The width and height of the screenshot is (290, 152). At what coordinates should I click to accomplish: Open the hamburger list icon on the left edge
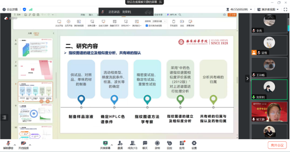coord(4,117)
